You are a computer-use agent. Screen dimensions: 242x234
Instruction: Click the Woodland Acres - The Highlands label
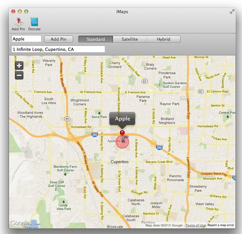tap(30, 115)
